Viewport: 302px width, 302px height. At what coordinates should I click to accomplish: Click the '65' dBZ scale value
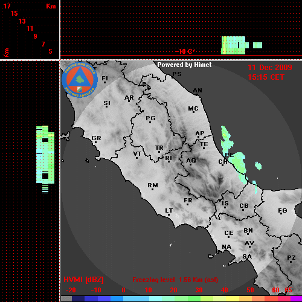click(288, 290)
